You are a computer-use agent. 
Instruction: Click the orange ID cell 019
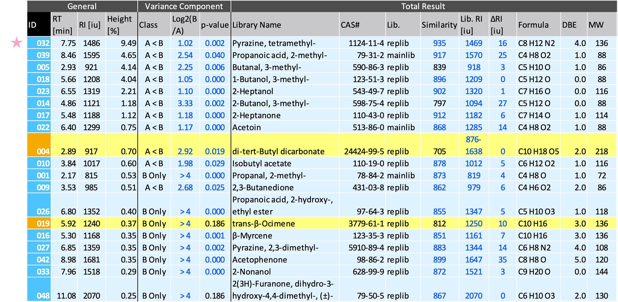[39, 223]
